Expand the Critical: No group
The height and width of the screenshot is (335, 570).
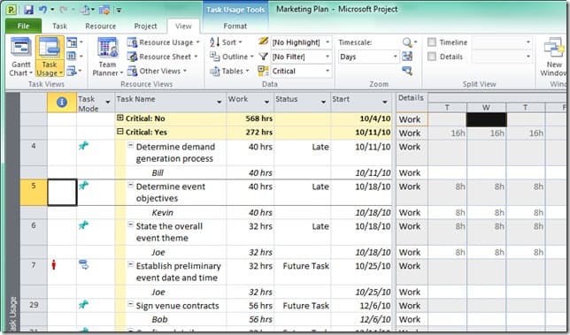point(120,118)
